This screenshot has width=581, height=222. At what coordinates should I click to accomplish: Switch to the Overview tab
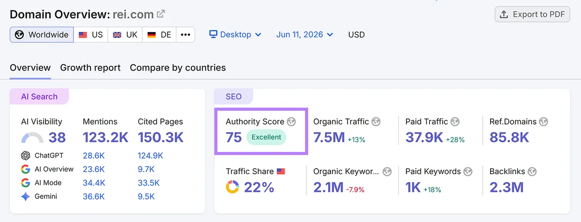pos(30,68)
